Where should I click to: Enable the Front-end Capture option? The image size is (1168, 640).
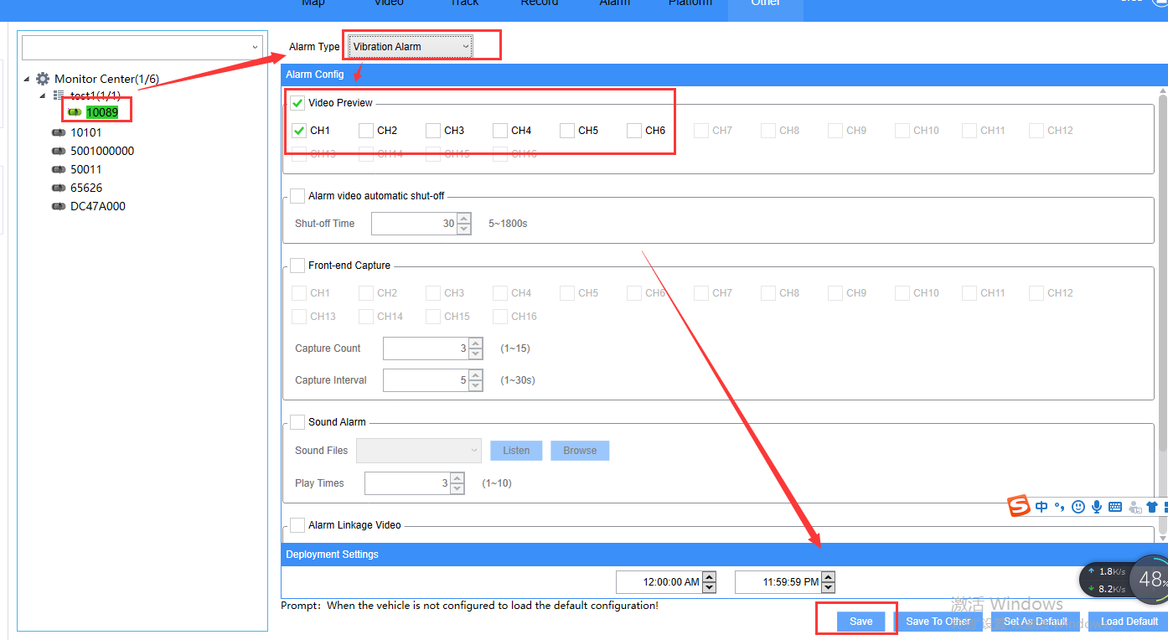[297, 266]
